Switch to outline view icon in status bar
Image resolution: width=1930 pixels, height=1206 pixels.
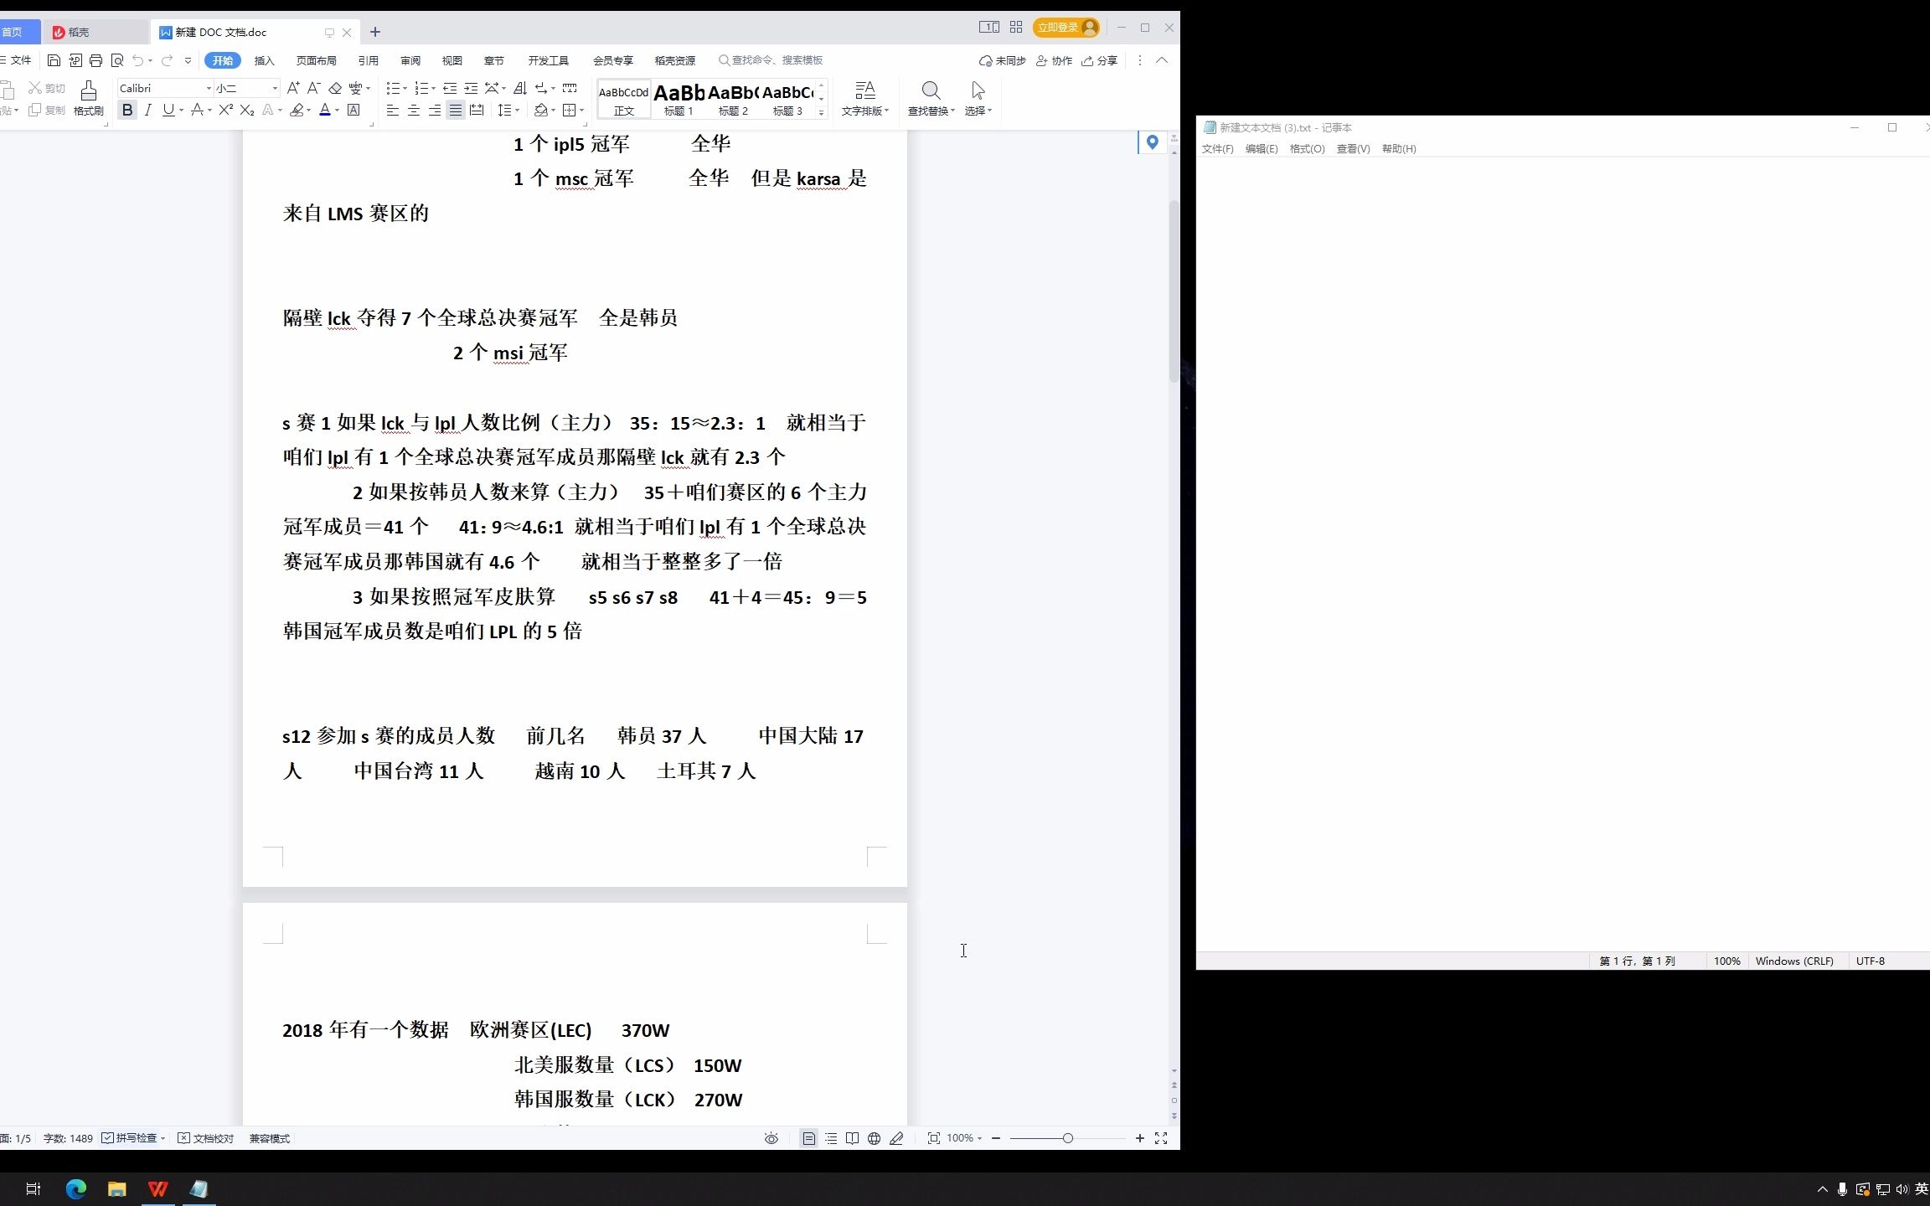pos(831,1138)
